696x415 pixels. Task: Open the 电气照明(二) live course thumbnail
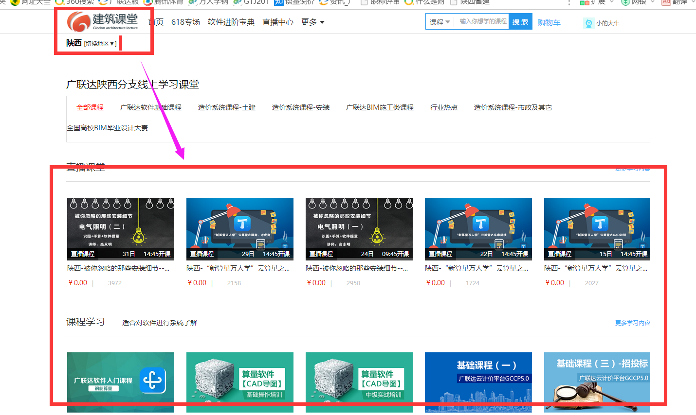tap(121, 229)
